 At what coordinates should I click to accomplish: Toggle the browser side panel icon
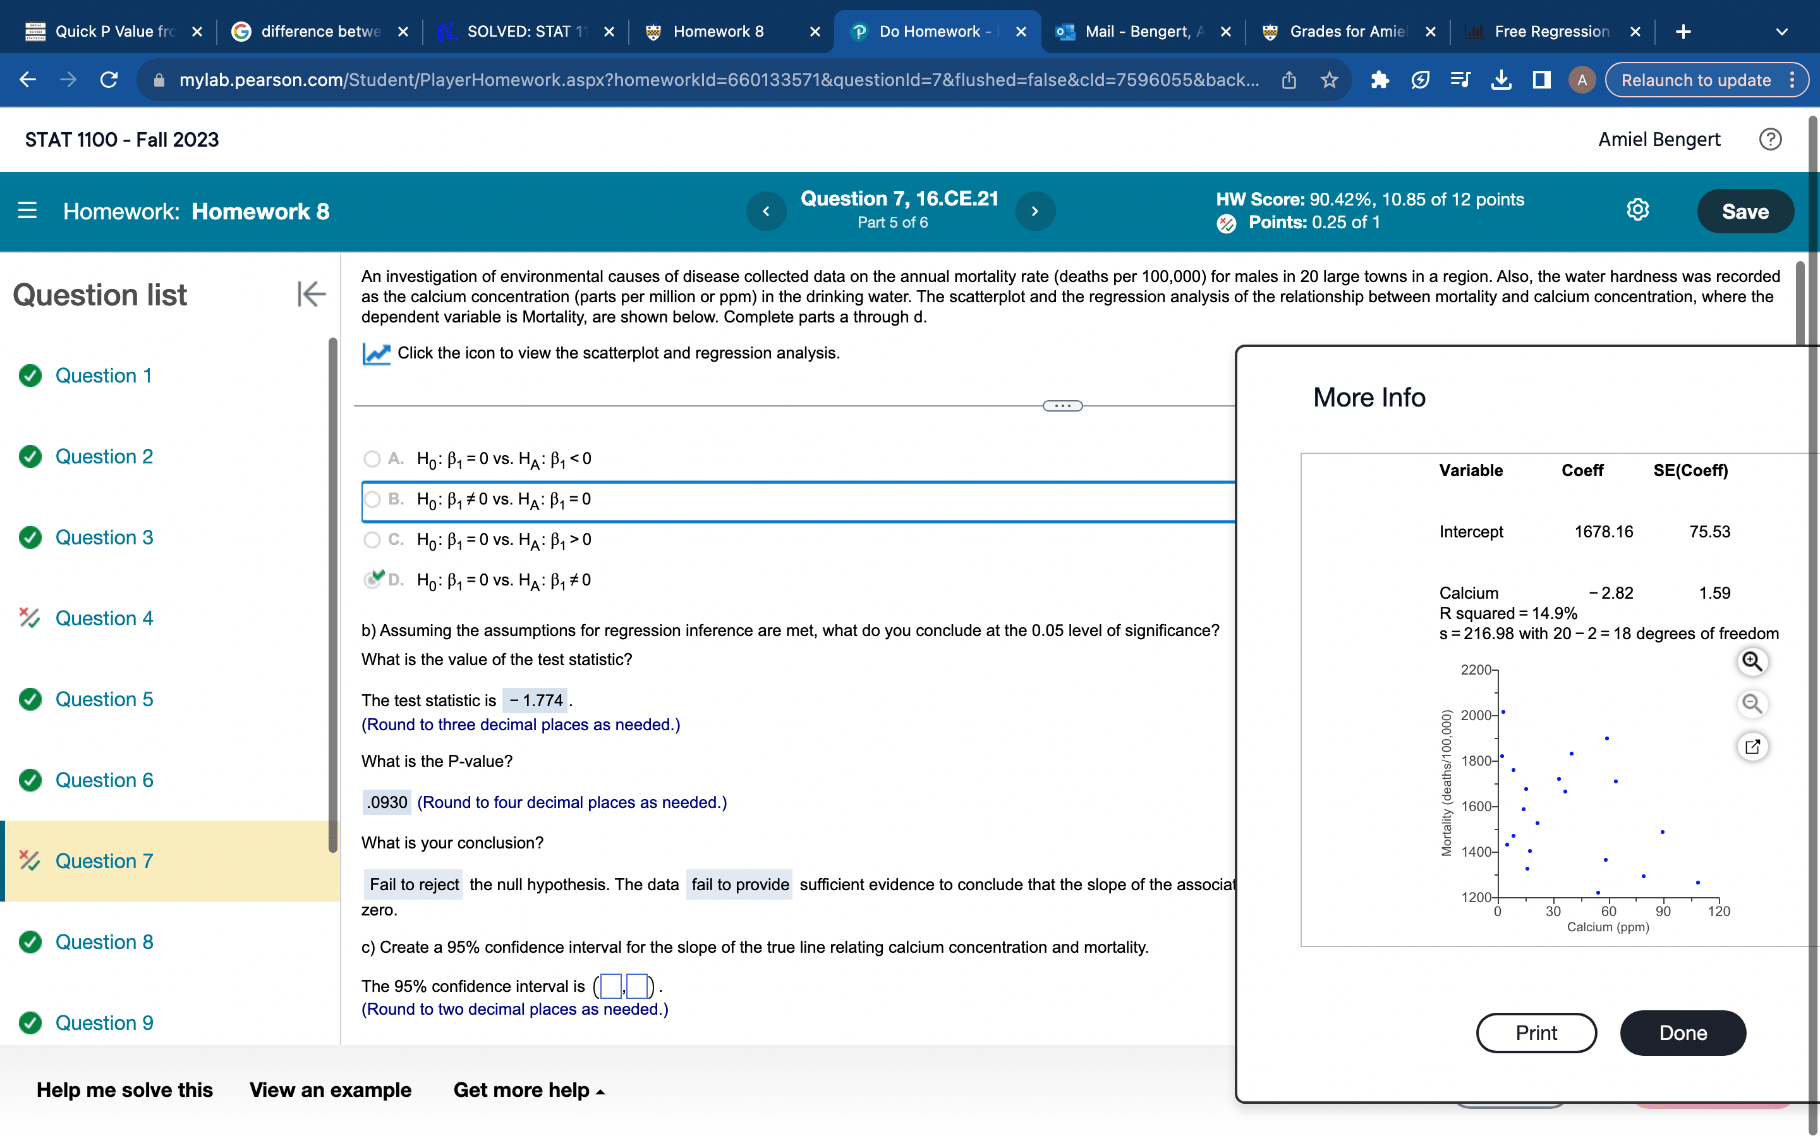coord(1542,80)
